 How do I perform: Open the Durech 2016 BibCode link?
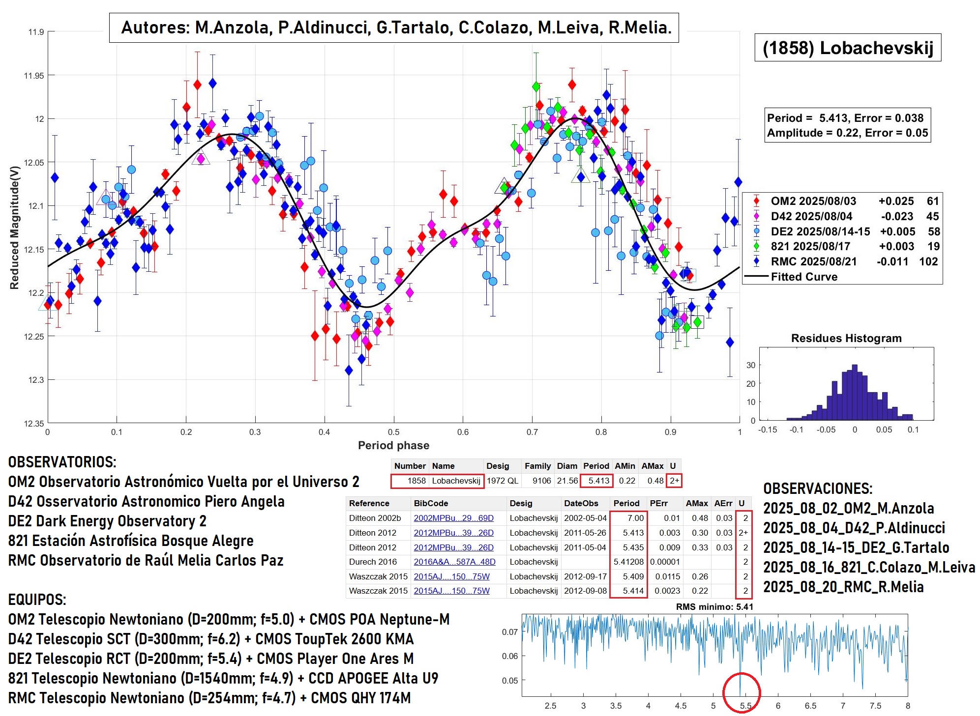coord(454,562)
